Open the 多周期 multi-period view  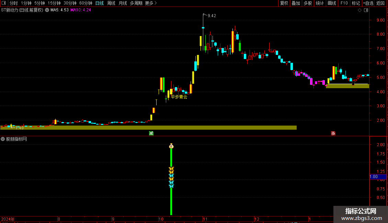click(x=136, y=3)
